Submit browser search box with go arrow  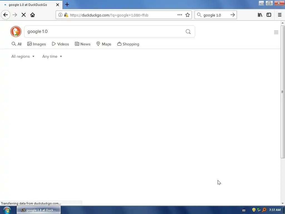232,15
